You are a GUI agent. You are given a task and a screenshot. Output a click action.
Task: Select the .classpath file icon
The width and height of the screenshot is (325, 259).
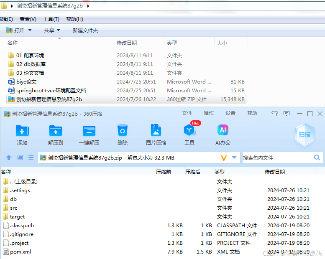pos(6,226)
